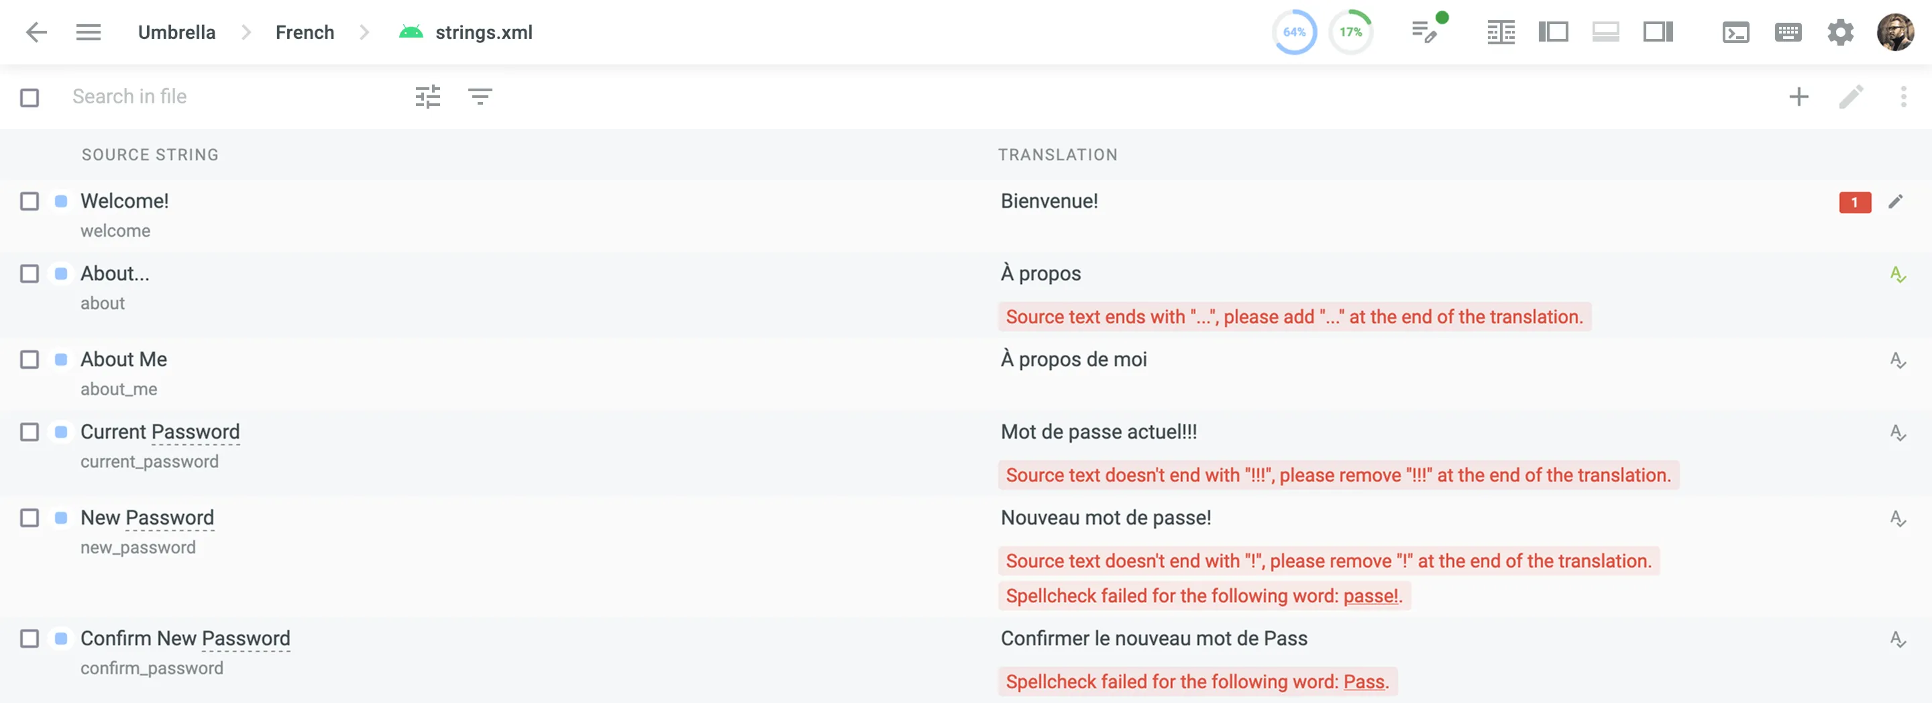Open the keyboard shortcuts icon
Image resolution: width=1932 pixels, height=703 pixels.
coord(1788,32)
